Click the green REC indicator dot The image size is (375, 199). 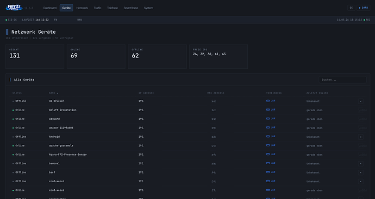point(364,20)
